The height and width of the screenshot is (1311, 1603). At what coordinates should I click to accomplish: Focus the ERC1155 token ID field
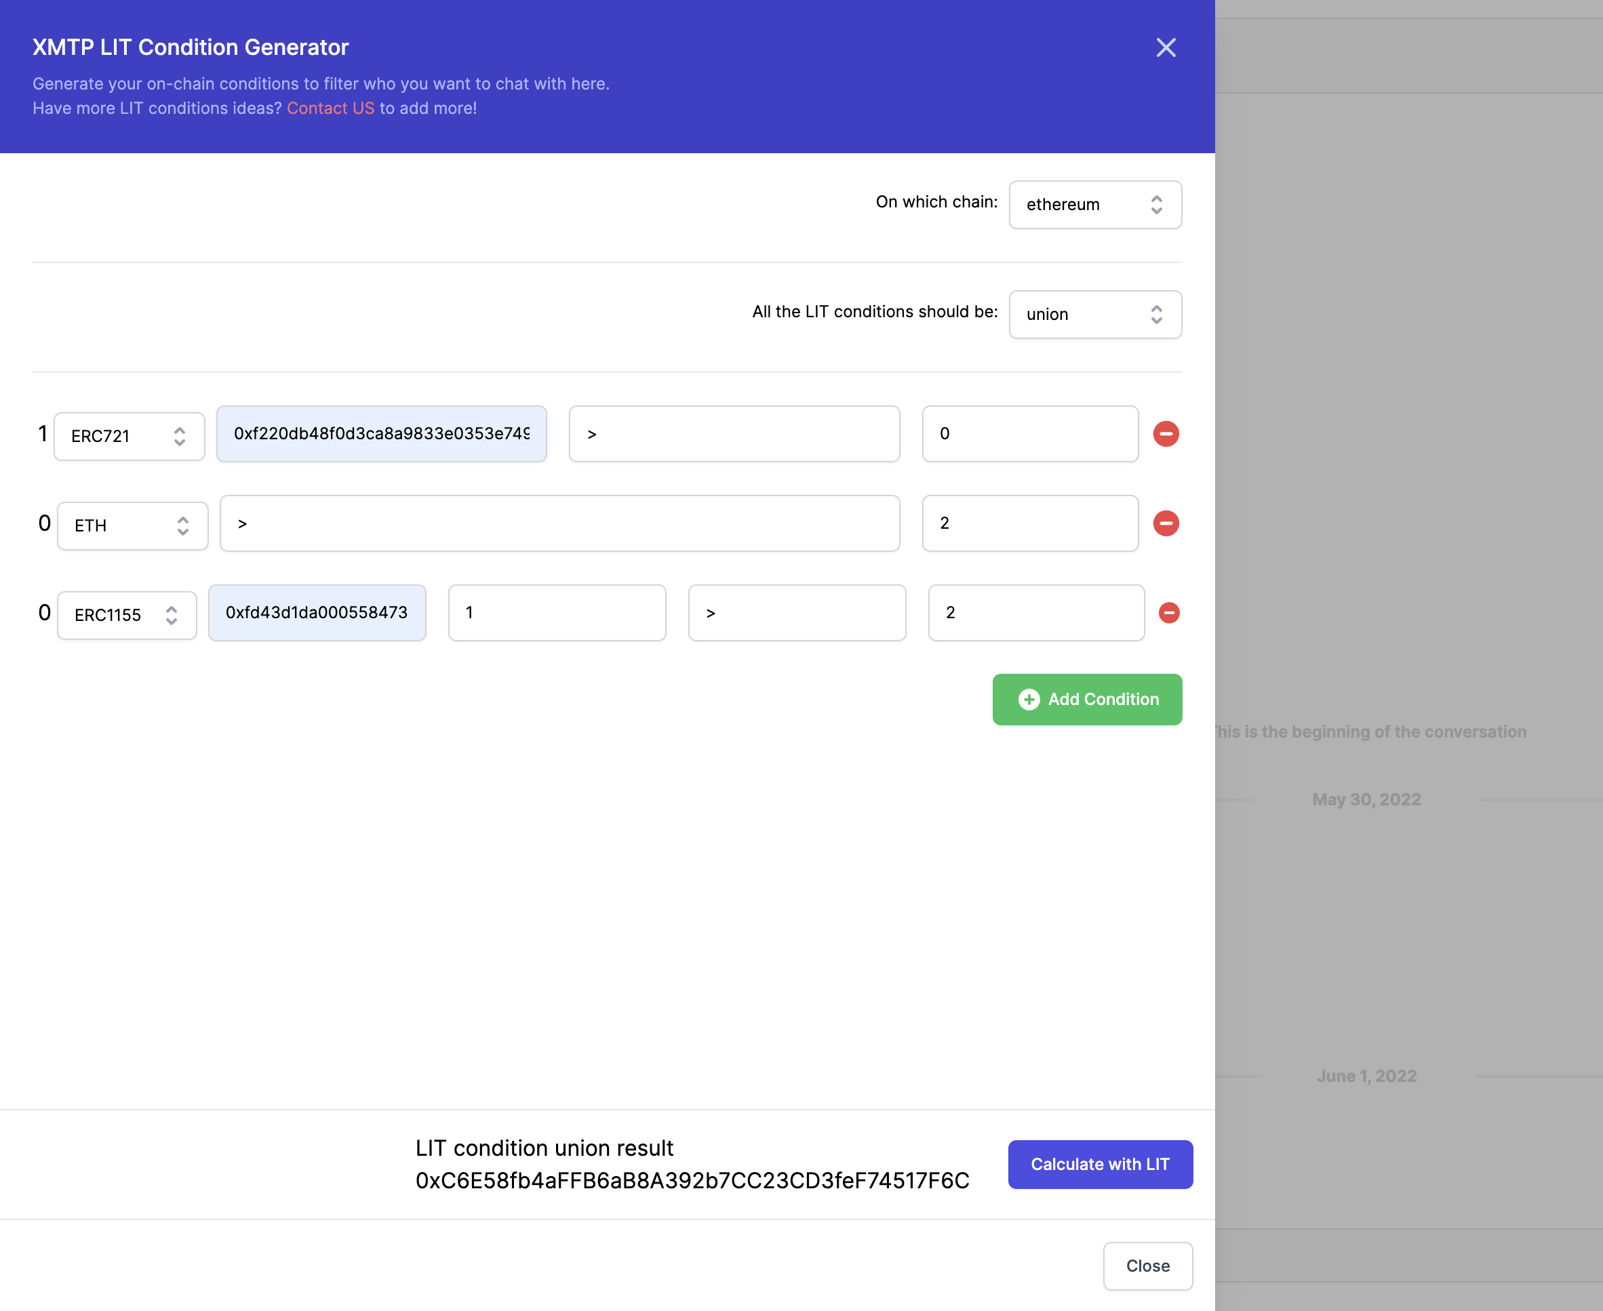(x=557, y=612)
